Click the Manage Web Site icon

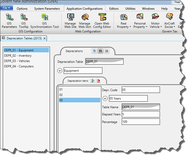70,18
